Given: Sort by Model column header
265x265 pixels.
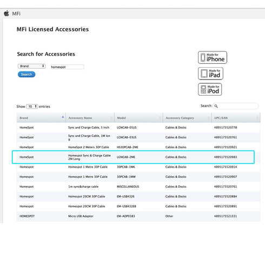Looking at the screenshot, I should (x=139, y=118).
